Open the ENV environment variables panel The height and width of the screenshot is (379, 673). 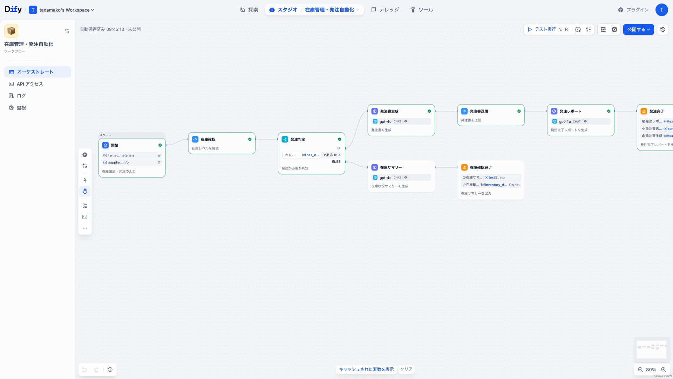coord(603,29)
